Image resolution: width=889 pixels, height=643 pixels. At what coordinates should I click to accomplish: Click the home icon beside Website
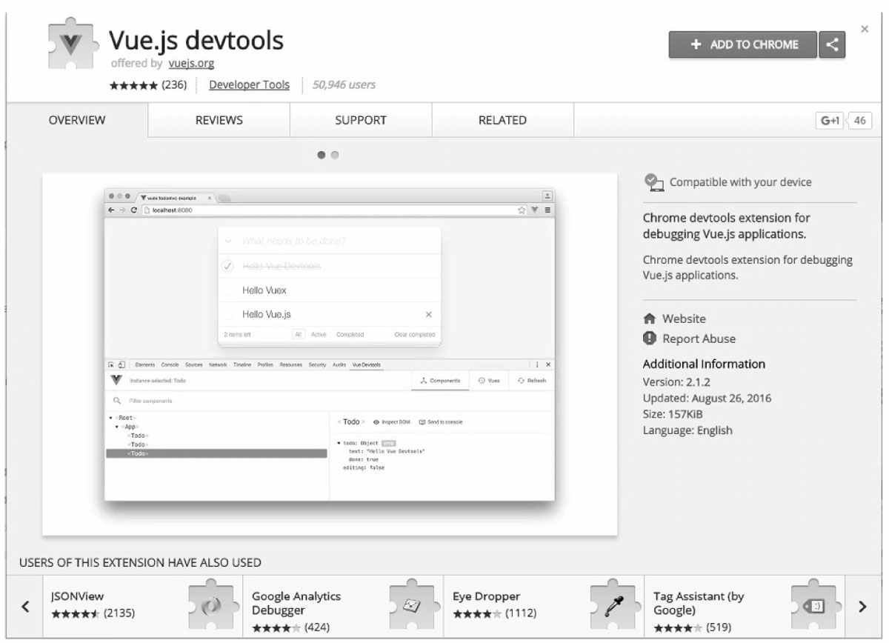tap(650, 319)
